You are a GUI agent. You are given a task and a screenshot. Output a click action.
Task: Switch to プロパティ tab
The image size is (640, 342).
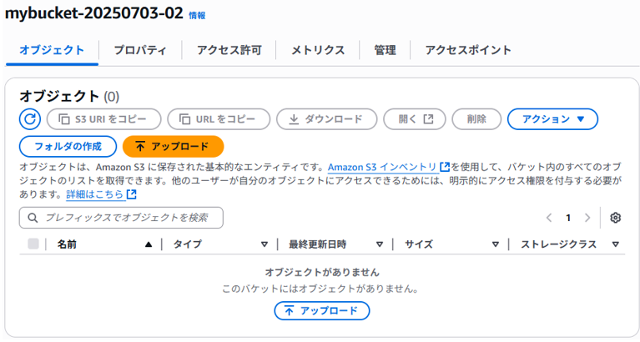[140, 50]
